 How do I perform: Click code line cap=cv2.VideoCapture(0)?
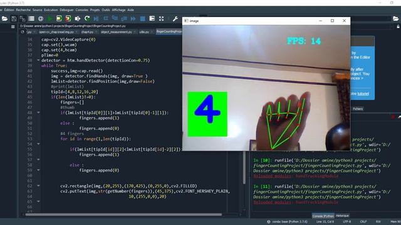(x=68, y=39)
